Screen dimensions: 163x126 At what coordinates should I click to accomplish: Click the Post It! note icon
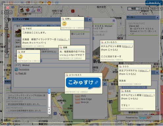coord(16,73)
